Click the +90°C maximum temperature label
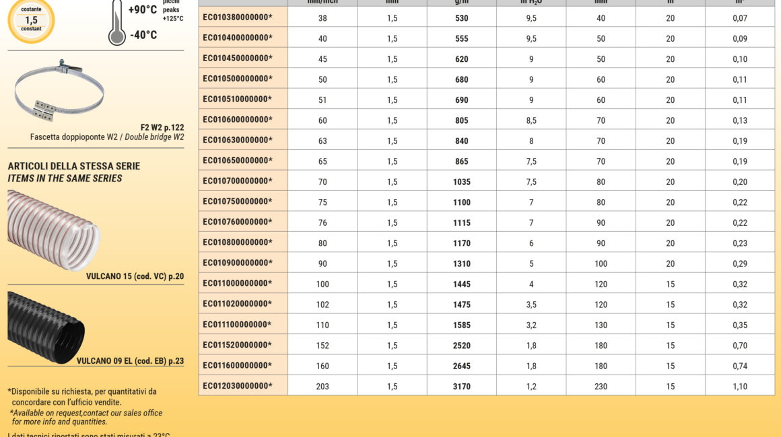This screenshot has width=781, height=437. pos(143,10)
